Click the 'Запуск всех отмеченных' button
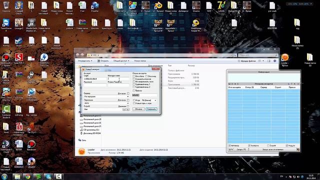Screen dimensions: 320x180 click(x=272, y=149)
